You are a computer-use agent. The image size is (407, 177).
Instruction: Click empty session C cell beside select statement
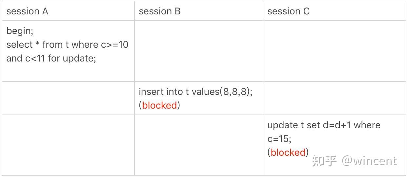334,51
